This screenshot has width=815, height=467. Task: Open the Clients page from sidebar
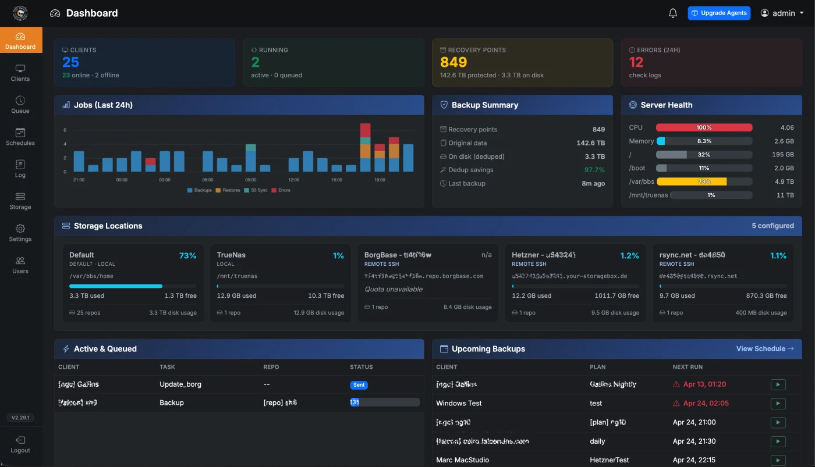[x=20, y=73]
